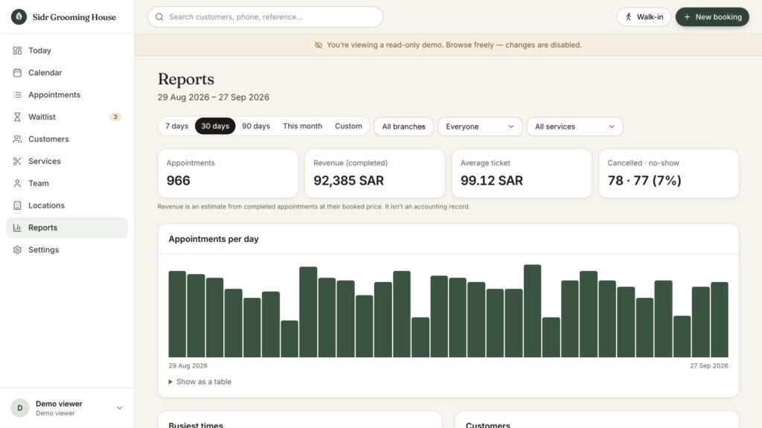The image size is (762, 428).
Task: Click the Sidr Grooming House logo icon
Action: [19, 17]
